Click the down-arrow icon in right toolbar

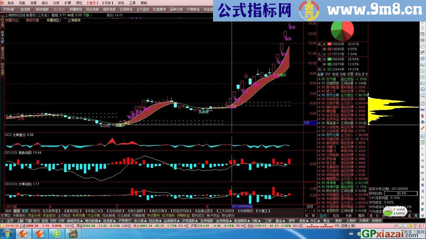click(x=423, y=28)
